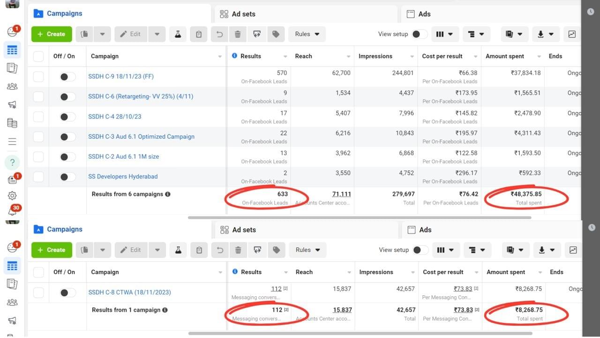Toggle the SSDH C-9 18/11/23 (FF) campaign on
Screen dimensions: 600x338
pyautogui.click(x=67, y=77)
